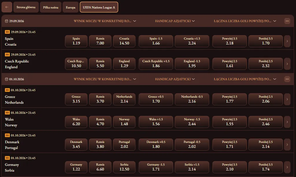Choose Poniżej 3.5 at 1.70
The image size is (296, 177).
coord(266,41)
